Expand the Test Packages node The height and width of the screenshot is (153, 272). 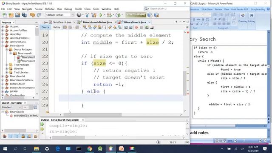tap(7, 65)
